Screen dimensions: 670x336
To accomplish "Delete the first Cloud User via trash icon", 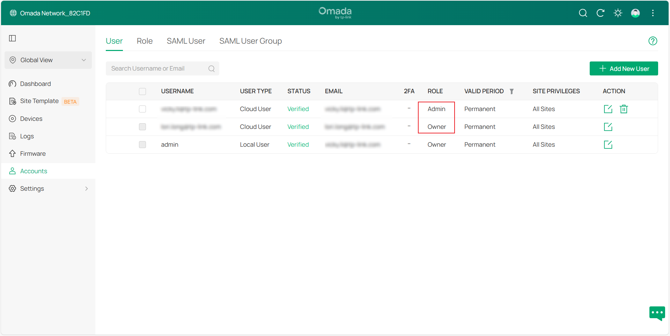I will point(624,109).
